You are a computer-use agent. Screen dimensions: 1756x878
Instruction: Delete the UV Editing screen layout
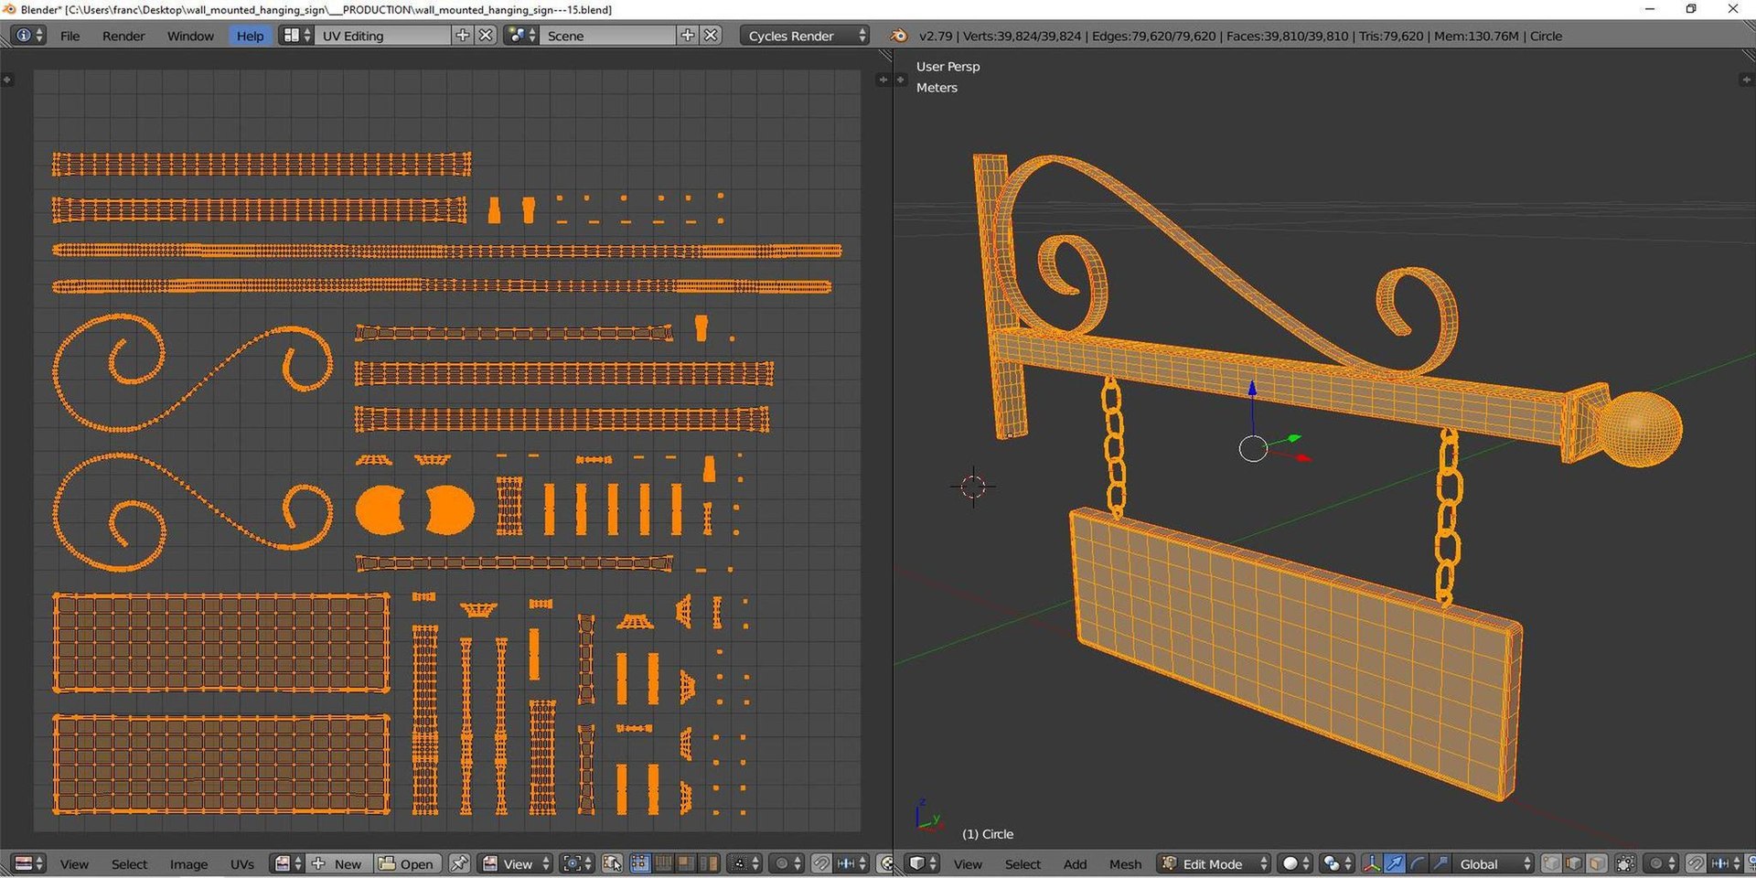coord(487,36)
